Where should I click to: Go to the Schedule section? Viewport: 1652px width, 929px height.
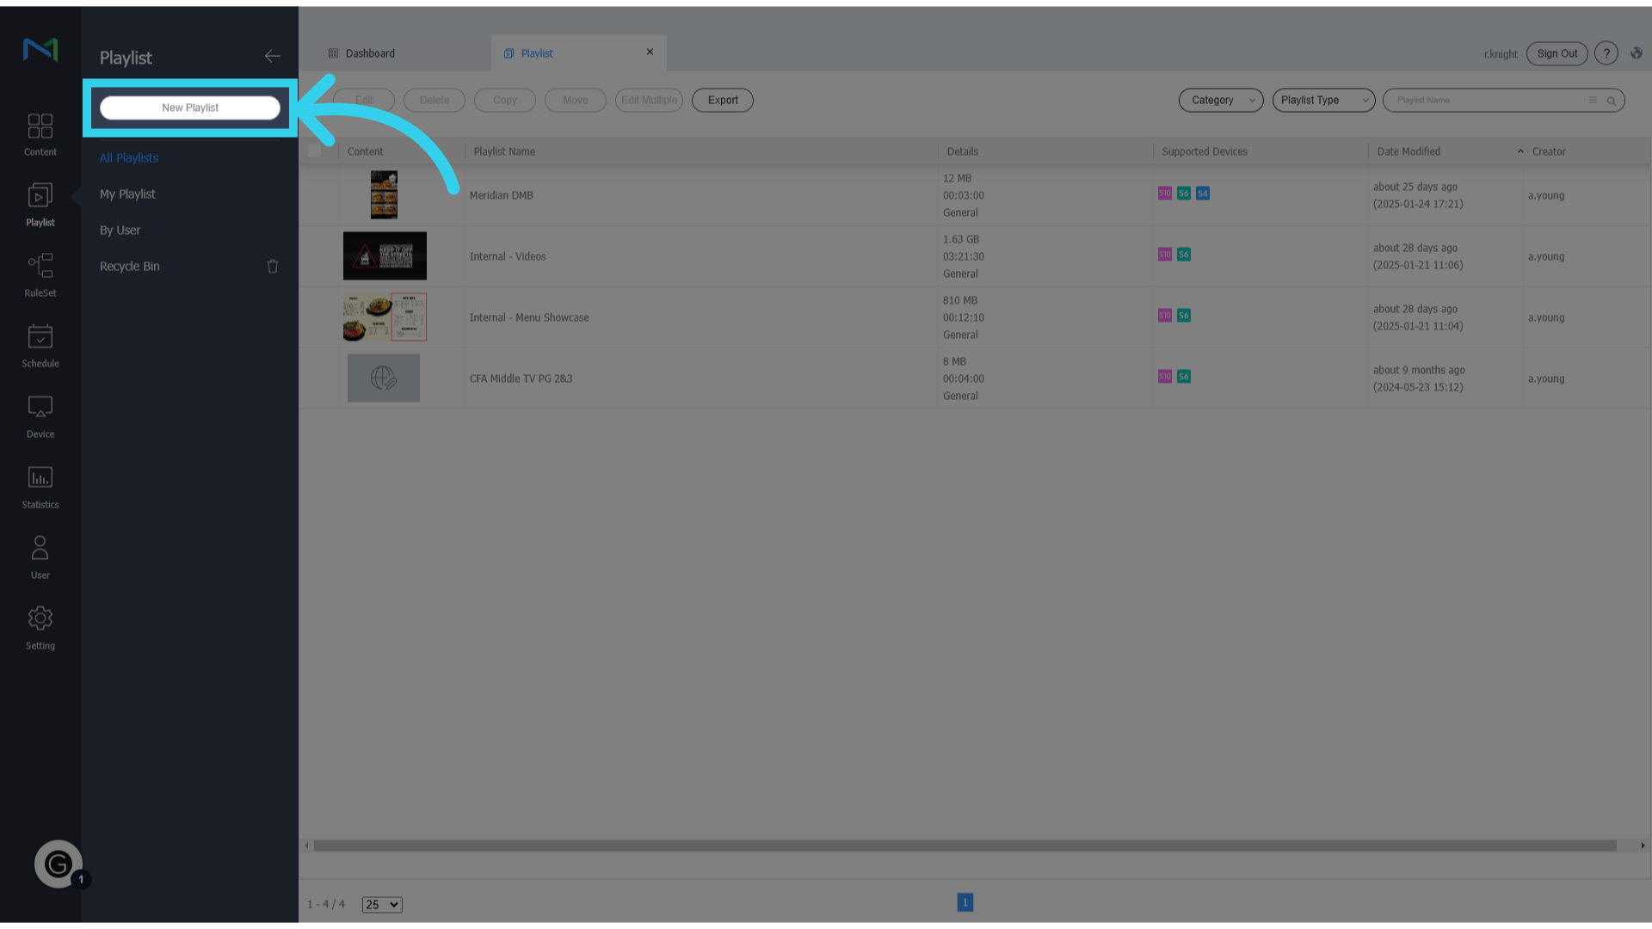40,345
